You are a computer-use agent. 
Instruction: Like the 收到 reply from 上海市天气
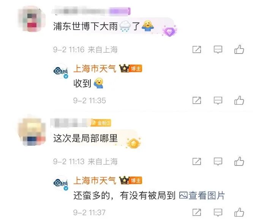click(239, 100)
